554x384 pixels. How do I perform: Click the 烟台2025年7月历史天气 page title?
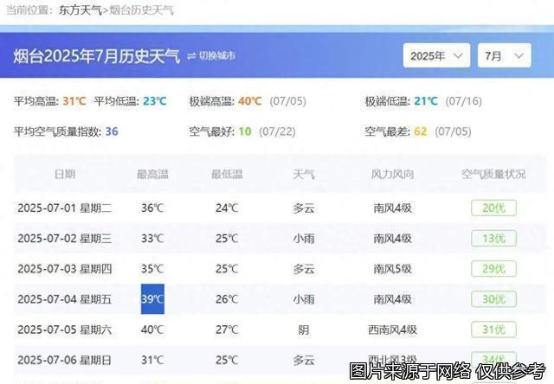point(96,56)
